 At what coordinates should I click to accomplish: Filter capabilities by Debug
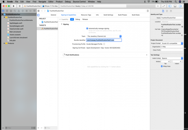pyautogui.click(x=78, y=19)
